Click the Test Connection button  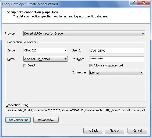click(x=18, y=120)
